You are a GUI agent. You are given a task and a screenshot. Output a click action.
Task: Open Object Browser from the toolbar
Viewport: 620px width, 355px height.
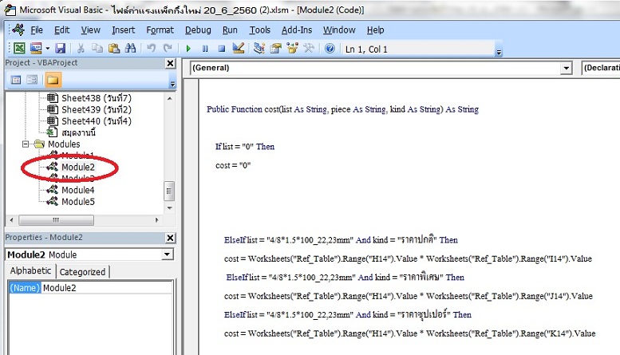coord(293,49)
